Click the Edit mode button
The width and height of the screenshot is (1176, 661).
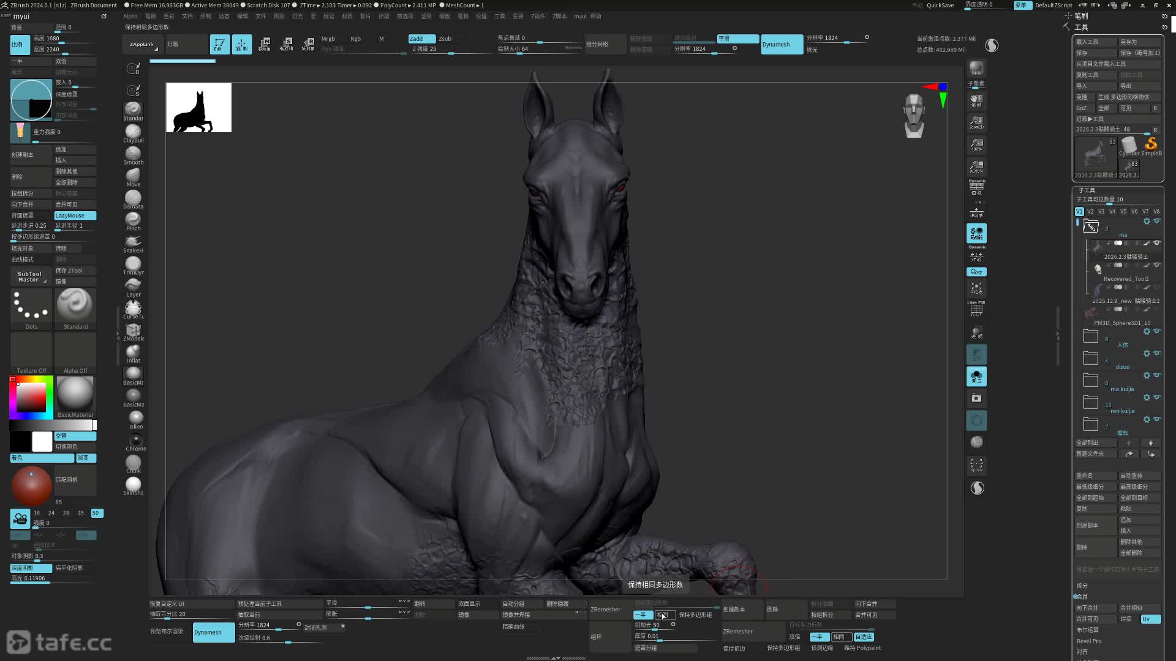(219, 44)
